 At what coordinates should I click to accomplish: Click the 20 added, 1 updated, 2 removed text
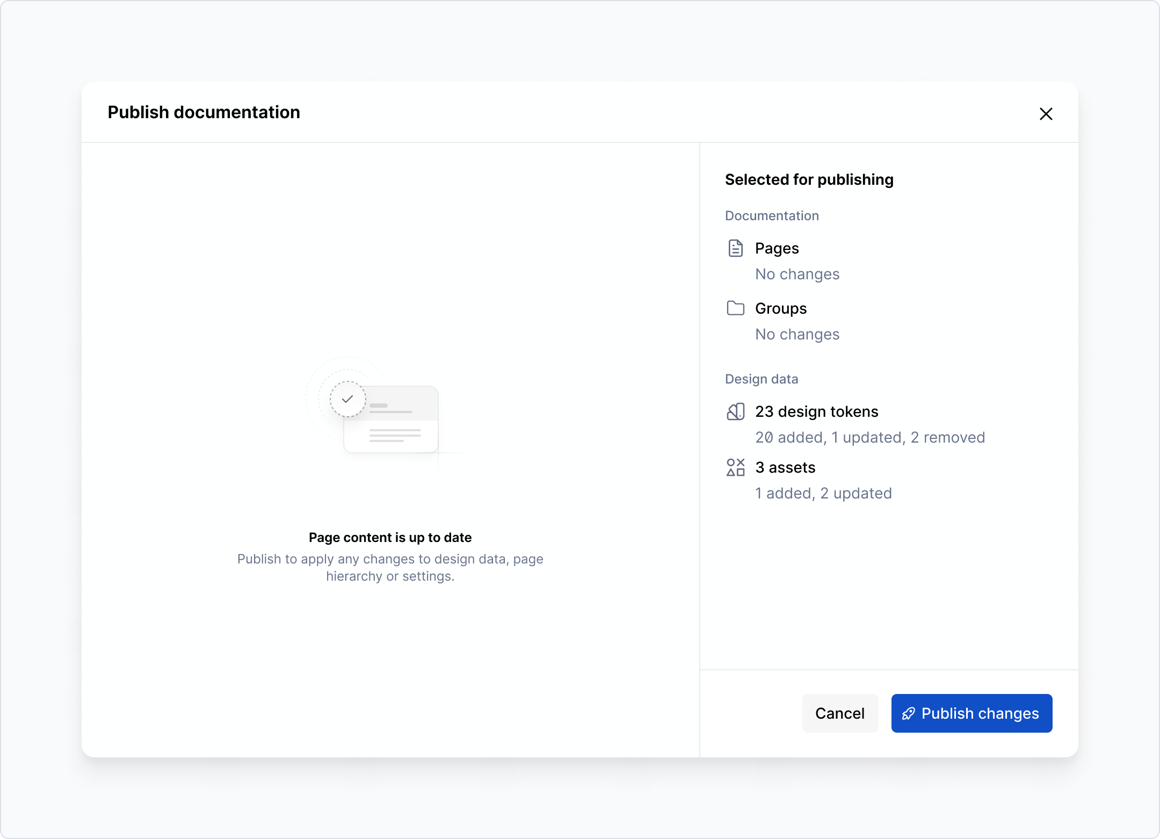click(x=870, y=437)
